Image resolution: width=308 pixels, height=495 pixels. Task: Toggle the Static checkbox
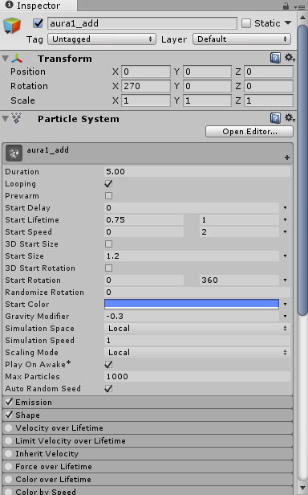tap(246, 23)
